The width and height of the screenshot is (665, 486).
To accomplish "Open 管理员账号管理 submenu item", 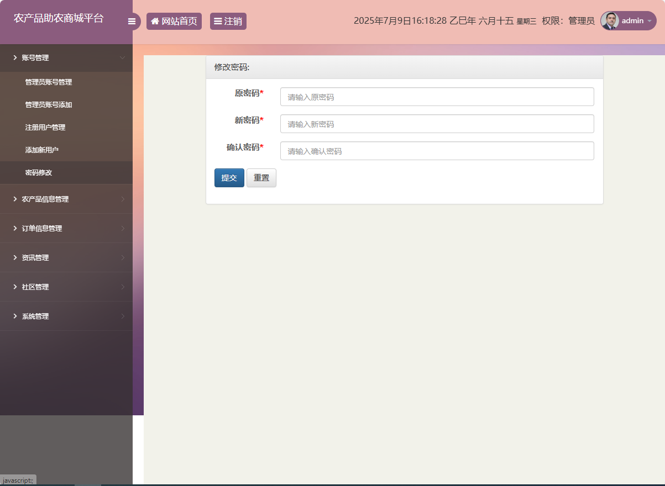I will (x=49, y=82).
